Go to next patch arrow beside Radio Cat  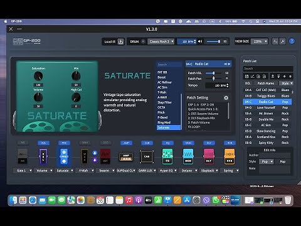point(229,64)
